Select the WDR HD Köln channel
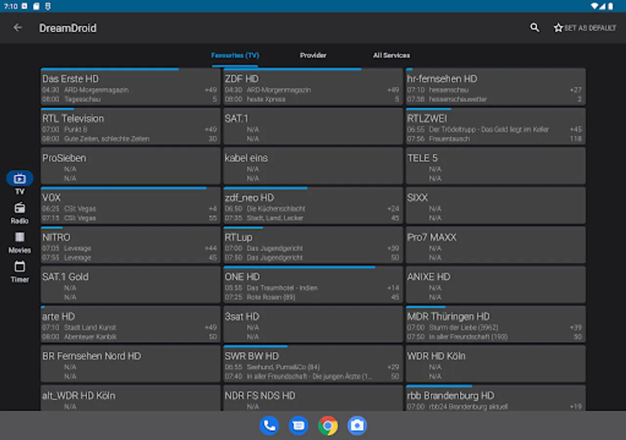The height and width of the screenshot is (440, 626). 495,364
